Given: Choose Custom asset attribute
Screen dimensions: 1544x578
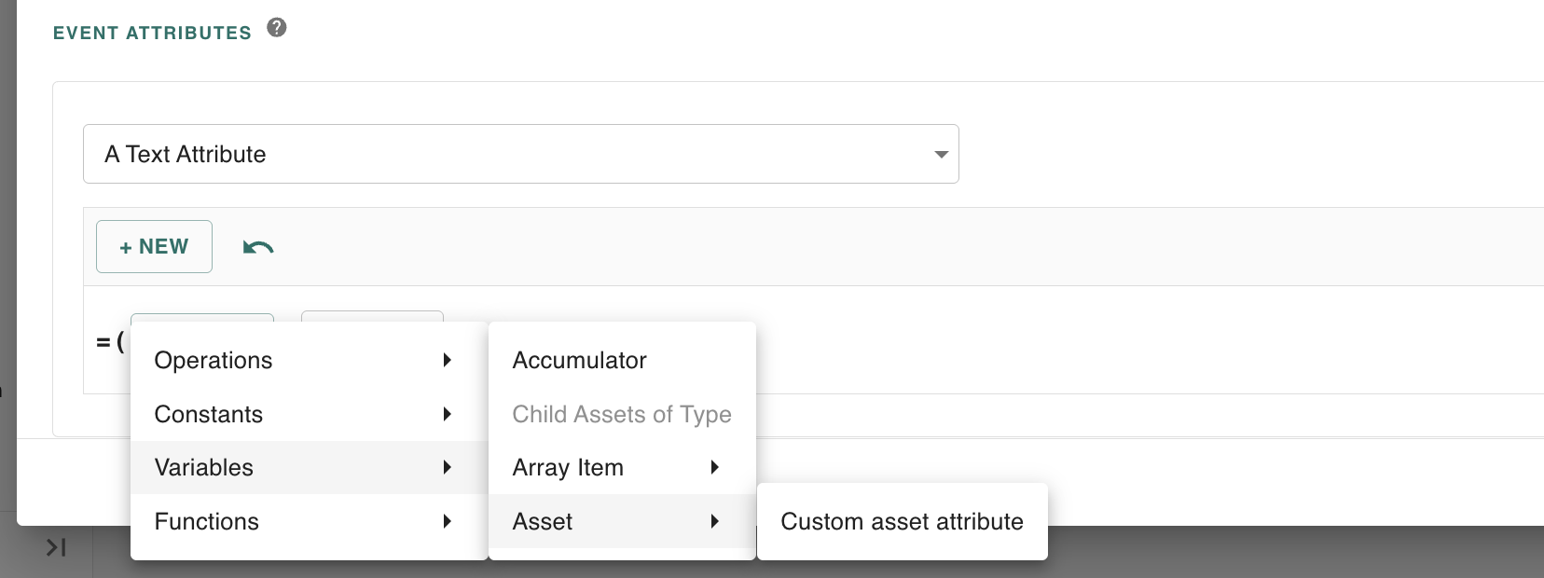Looking at the screenshot, I should click(x=902, y=521).
